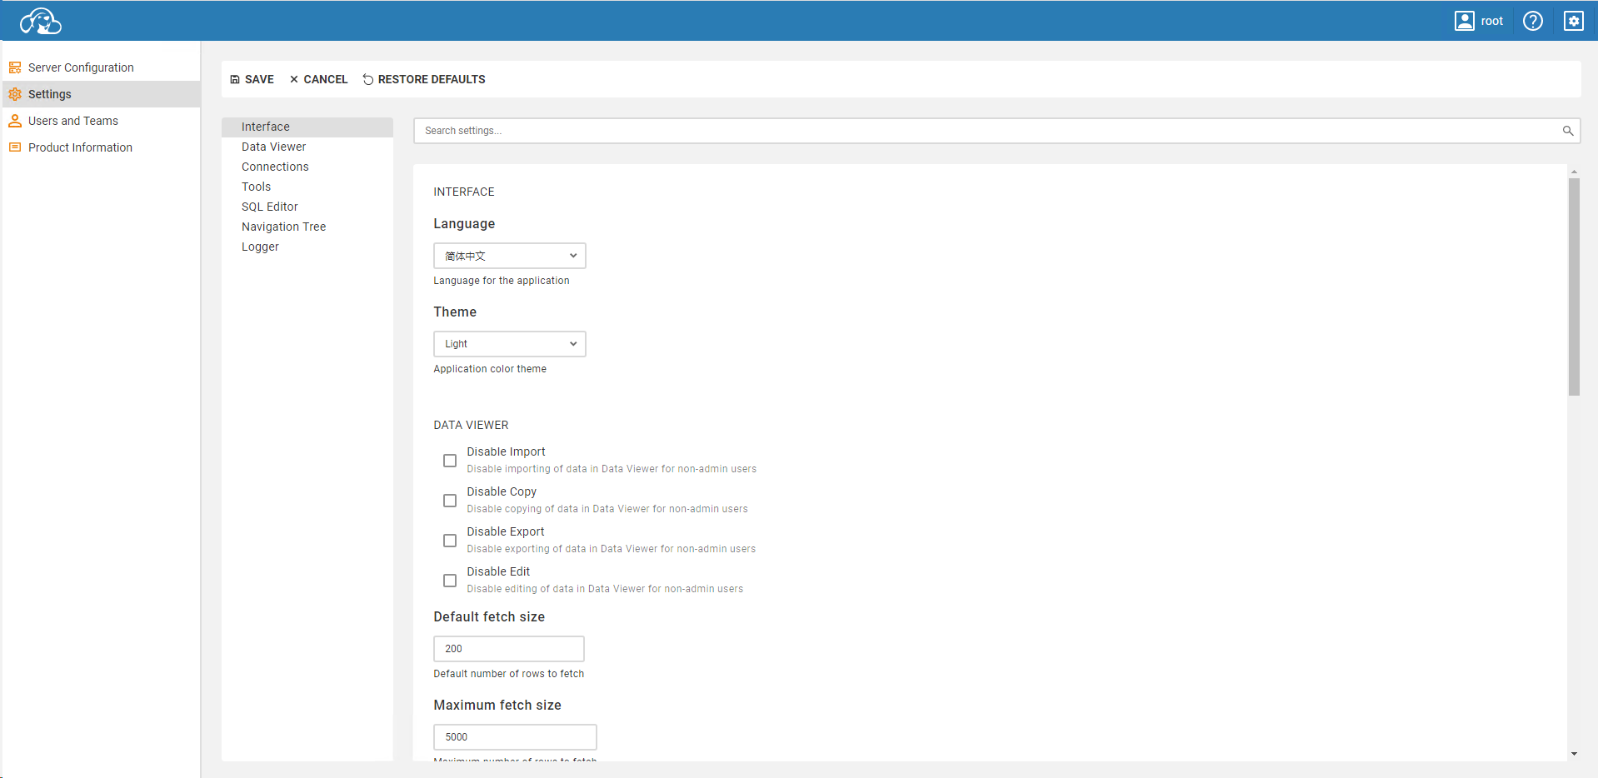Select the SQL Editor settings category

tap(307, 207)
